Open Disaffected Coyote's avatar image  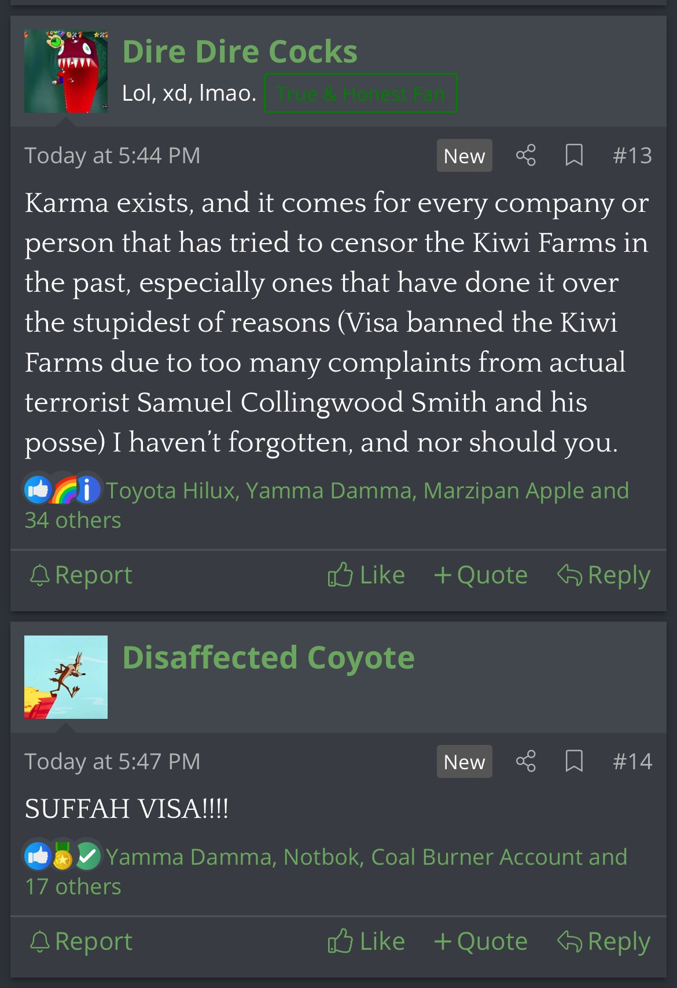click(x=66, y=677)
